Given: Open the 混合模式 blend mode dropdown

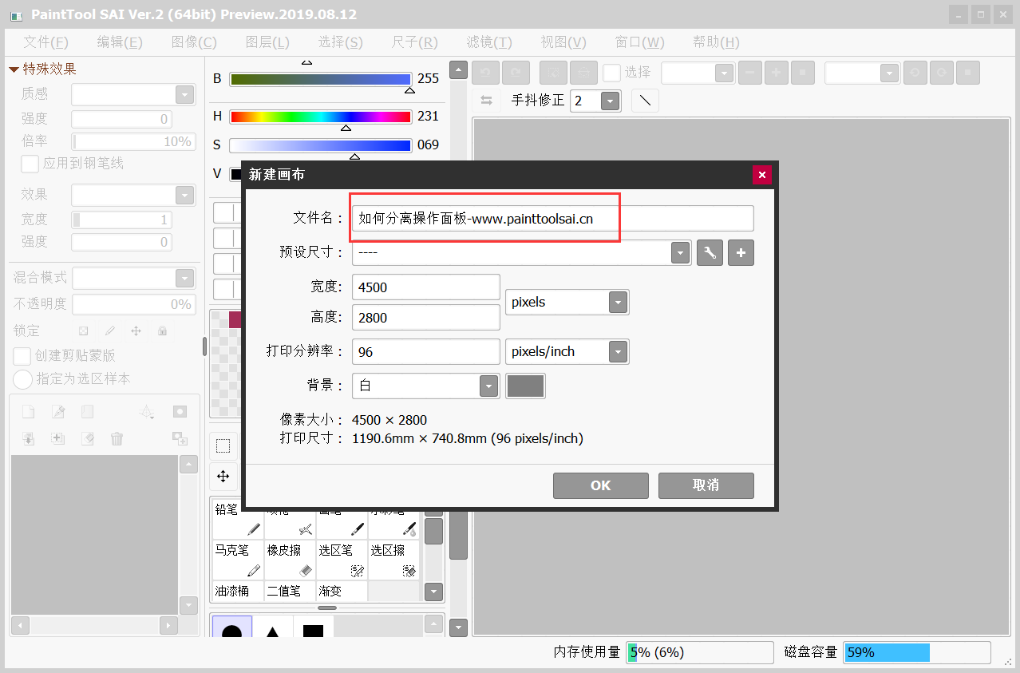Looking at the screenshot, I should tap(185, 278).
